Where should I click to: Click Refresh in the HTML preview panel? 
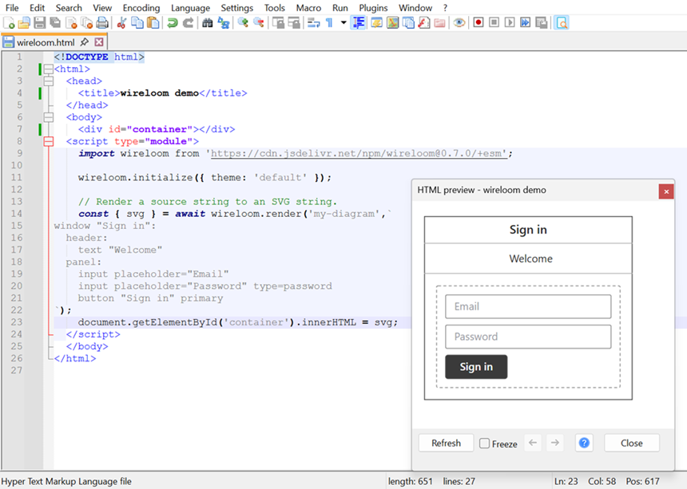(x=446, y=443)
